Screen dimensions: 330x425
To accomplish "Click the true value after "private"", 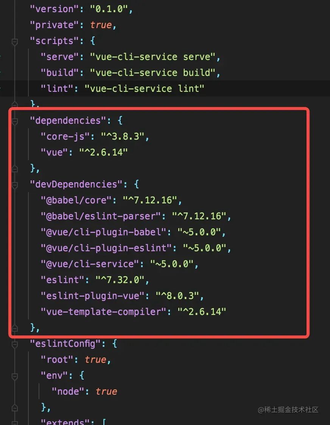I will point(101,25).
